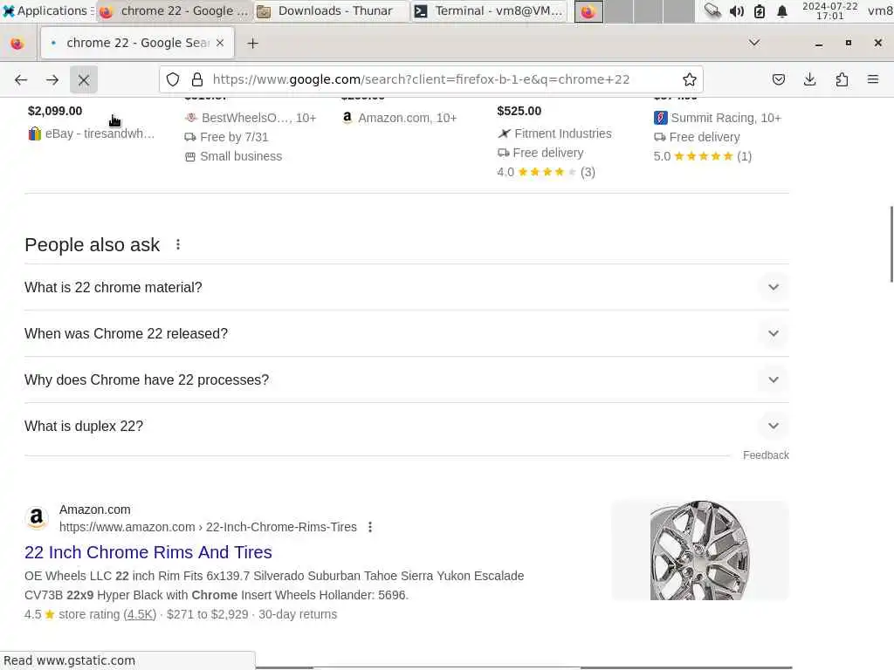Click the clock showing 17:01
The width and height of the screenshot is (894, 670).
[x=830, y=10]
